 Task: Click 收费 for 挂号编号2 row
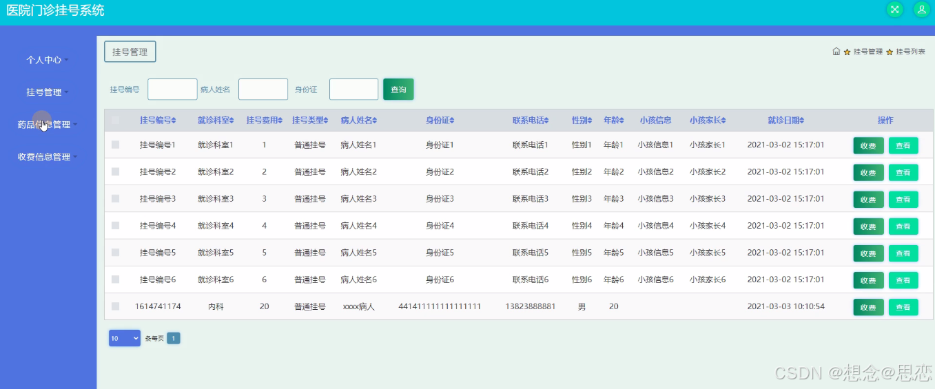868,172
